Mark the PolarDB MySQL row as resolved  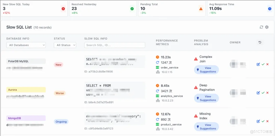[263, 64]
